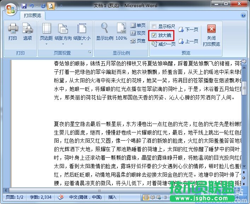Open print Options (选项)
Viewport: 250px width, 204px height.
coord(27,32)
